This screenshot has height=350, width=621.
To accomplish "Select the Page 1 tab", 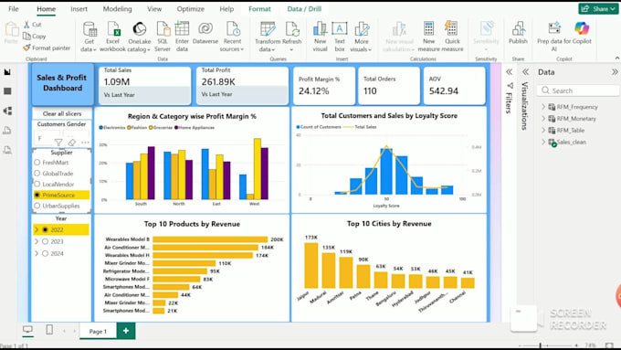I will pos(98,331).
